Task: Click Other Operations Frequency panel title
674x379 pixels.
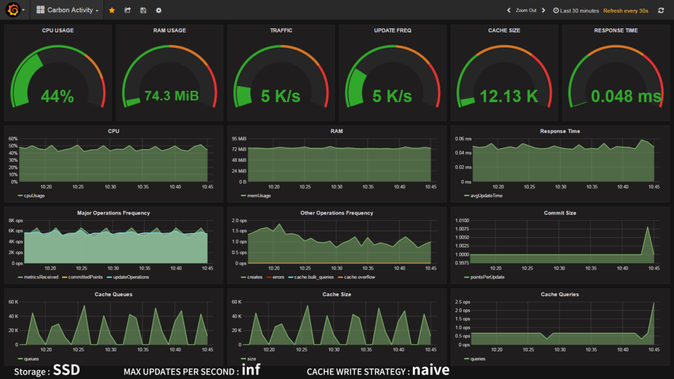Action: pos(336,213)
